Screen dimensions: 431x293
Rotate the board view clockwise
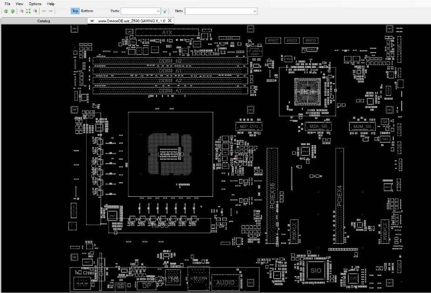click(13, 11)
